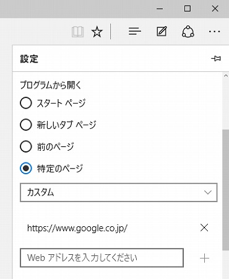Open Reading view book icon

click(78, 32)
